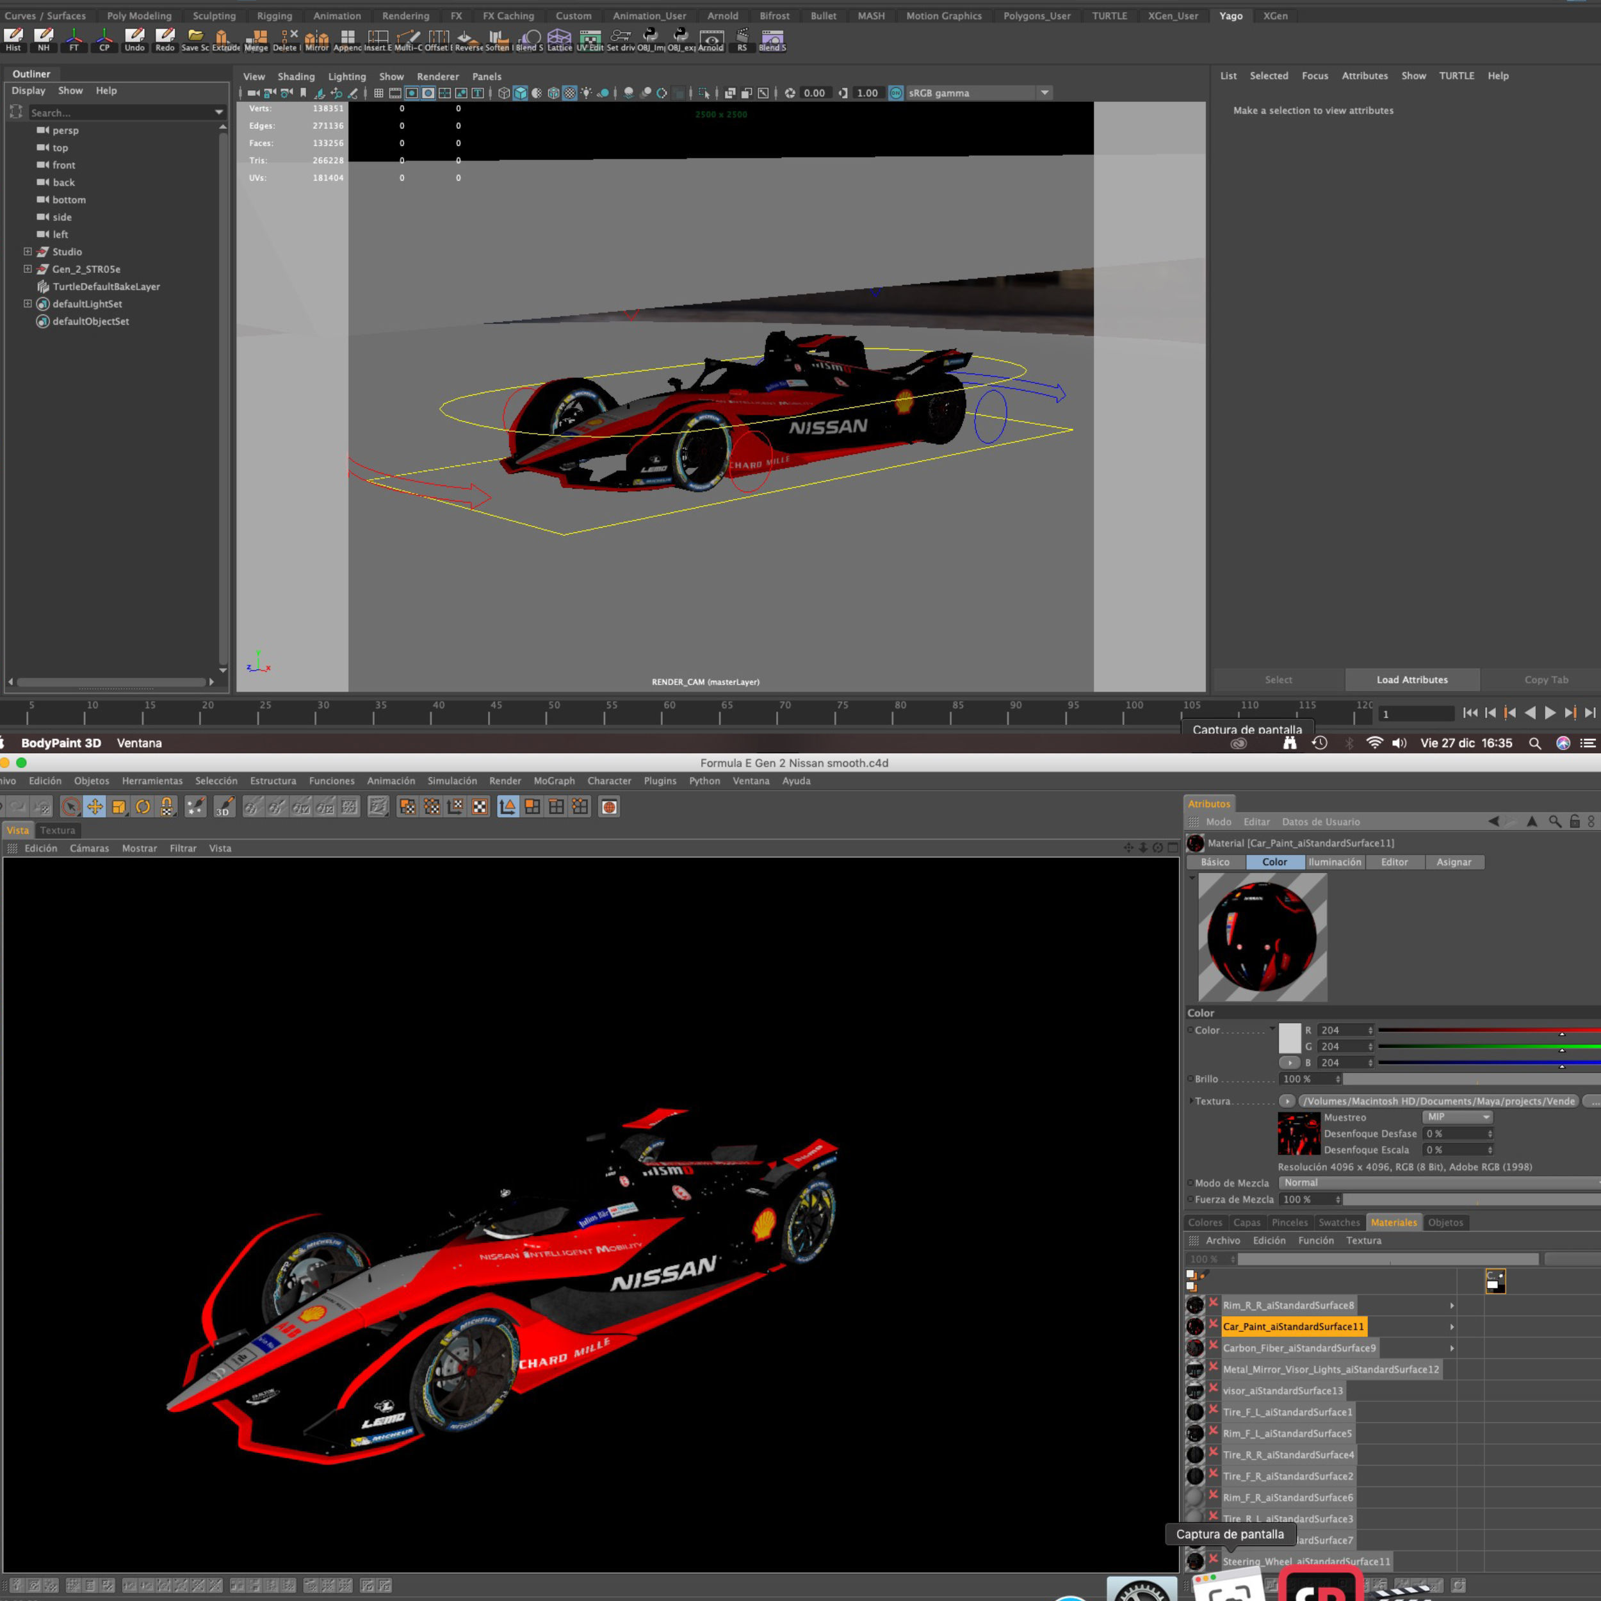Open the sRGB gamma view transform dropdown
The height and width of the screenshot is (1601, 1601).
(1045, 93)
